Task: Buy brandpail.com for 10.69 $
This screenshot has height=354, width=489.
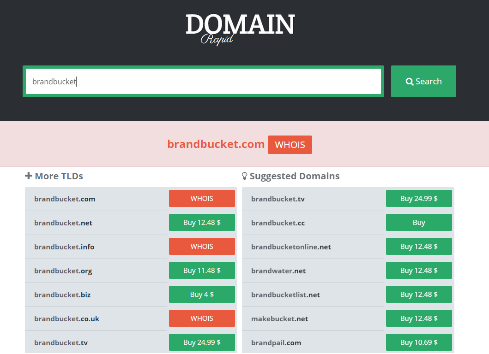Action: [x=419, y=342]
